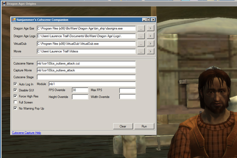The height and width of the screenshot is (158, 237).
Task: Click arrow button beside VirtualDub path
Action: (150, 44)
